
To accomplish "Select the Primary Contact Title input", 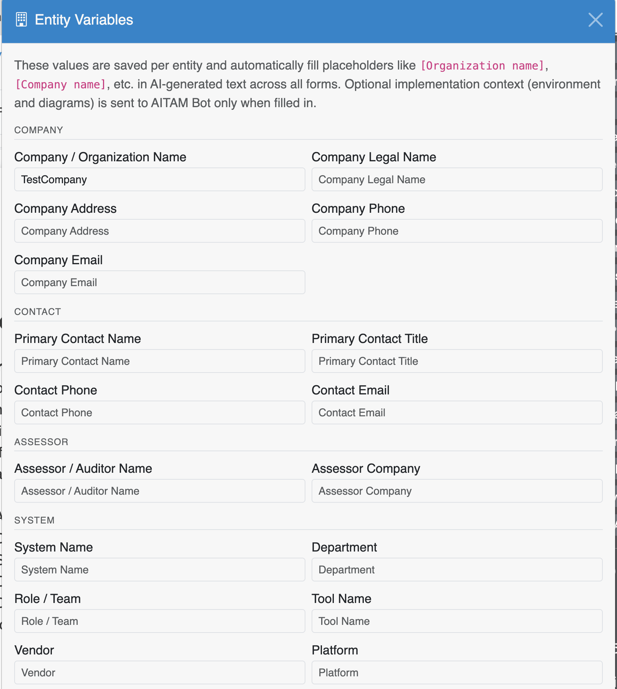I will tap(457, 361).
